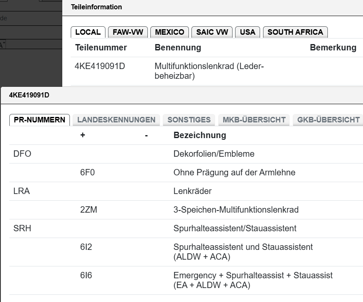The image size is (363, 302).
Task: Switch to the SAIC VW tab
Action: click(212, 32)
